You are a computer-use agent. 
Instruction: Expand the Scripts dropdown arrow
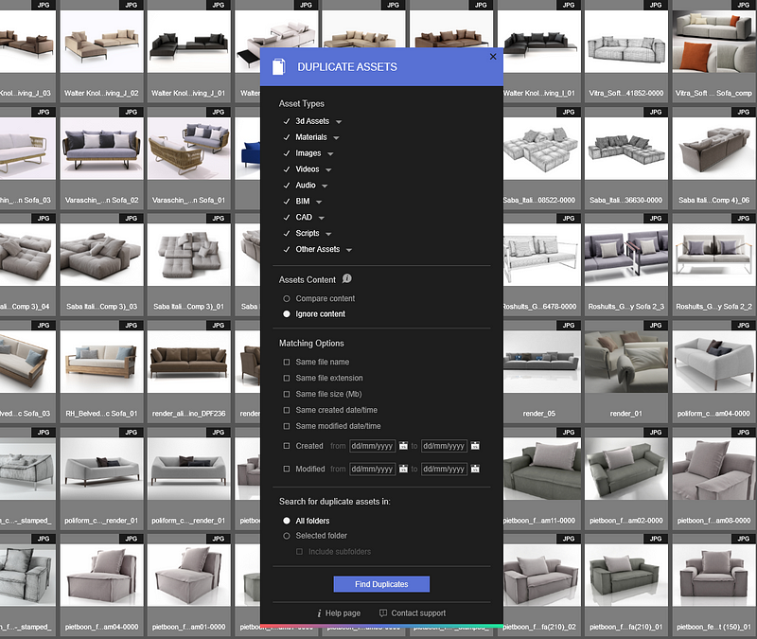pyautogui.click(x=328, y=234)
